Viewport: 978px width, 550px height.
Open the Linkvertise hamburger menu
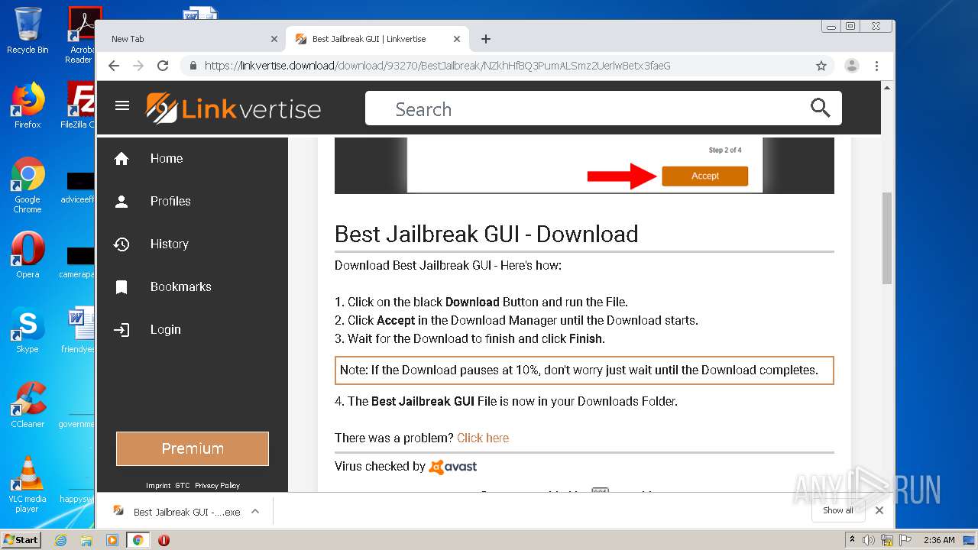coord(122,105)
